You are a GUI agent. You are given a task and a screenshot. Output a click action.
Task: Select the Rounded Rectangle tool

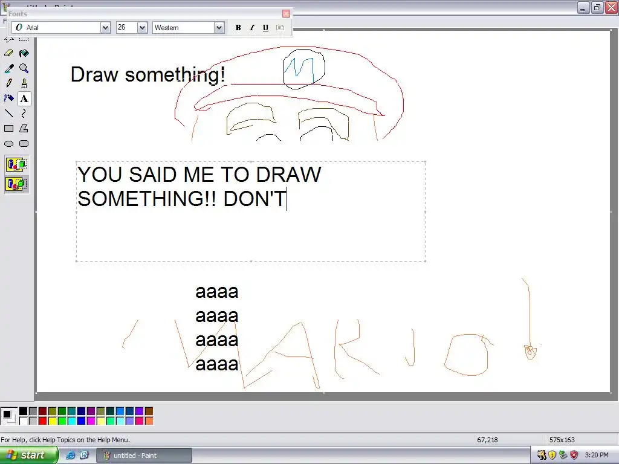24,144
